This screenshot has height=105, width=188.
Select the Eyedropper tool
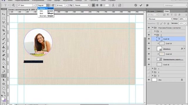click(4, 34)
